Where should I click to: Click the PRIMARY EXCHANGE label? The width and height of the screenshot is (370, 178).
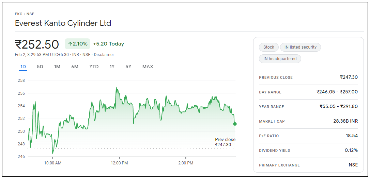coord(279,165)
